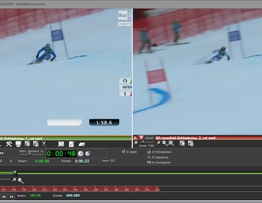Click the bottom play step button
The height and width of the screenshot is (203, 262).
tap(4, 197)
